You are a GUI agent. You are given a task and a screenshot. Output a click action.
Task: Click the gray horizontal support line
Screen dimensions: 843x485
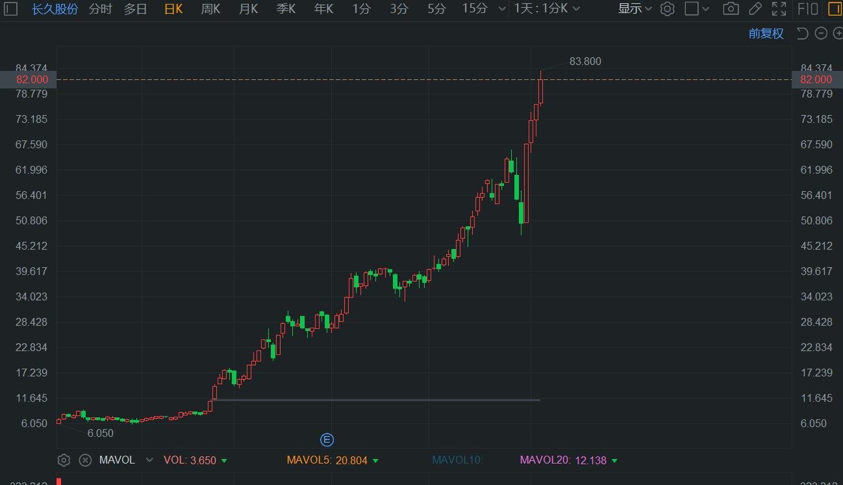pyautogui.click(x=377, y=400)
